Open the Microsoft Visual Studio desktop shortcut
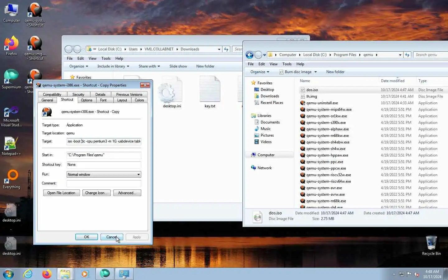Screen dimensions: 448x280 click(x=12, y=116)
